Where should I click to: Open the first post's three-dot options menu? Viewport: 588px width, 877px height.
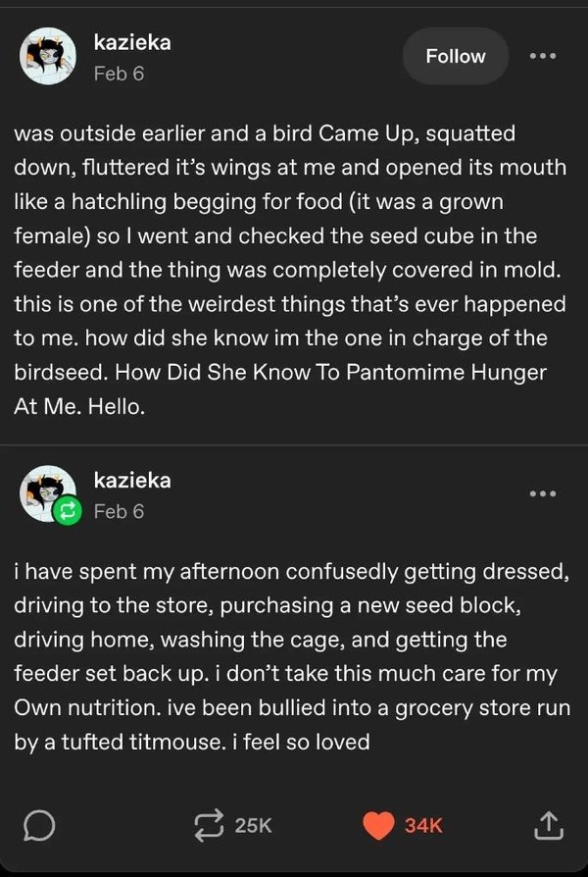[543, 56]
